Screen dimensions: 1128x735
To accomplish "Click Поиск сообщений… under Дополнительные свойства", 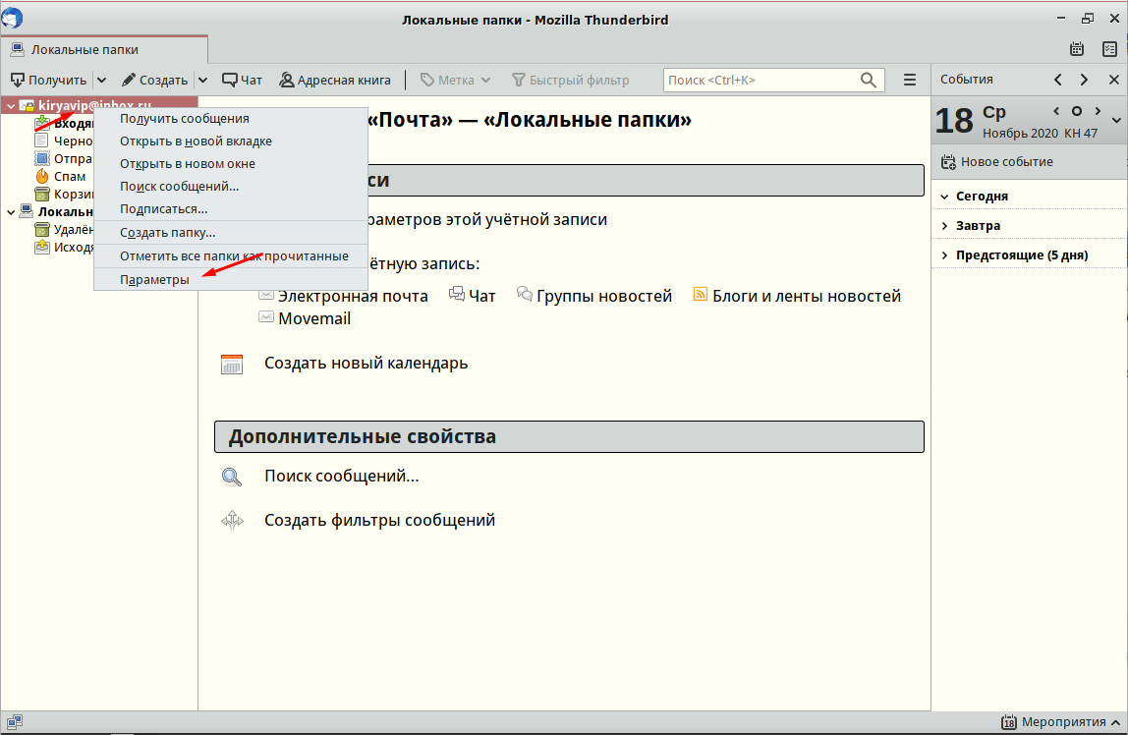I will coord(341,477).
